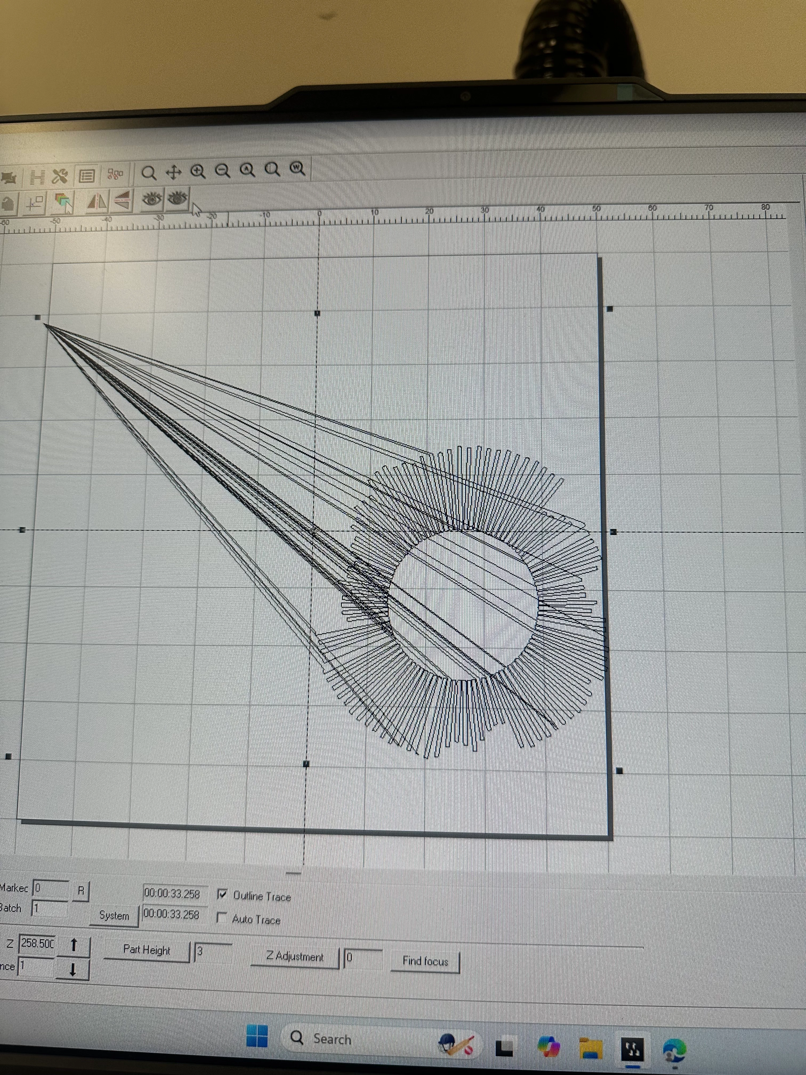
Task: Click the Z Adjustment value field
Action: [x=362, y=958]
